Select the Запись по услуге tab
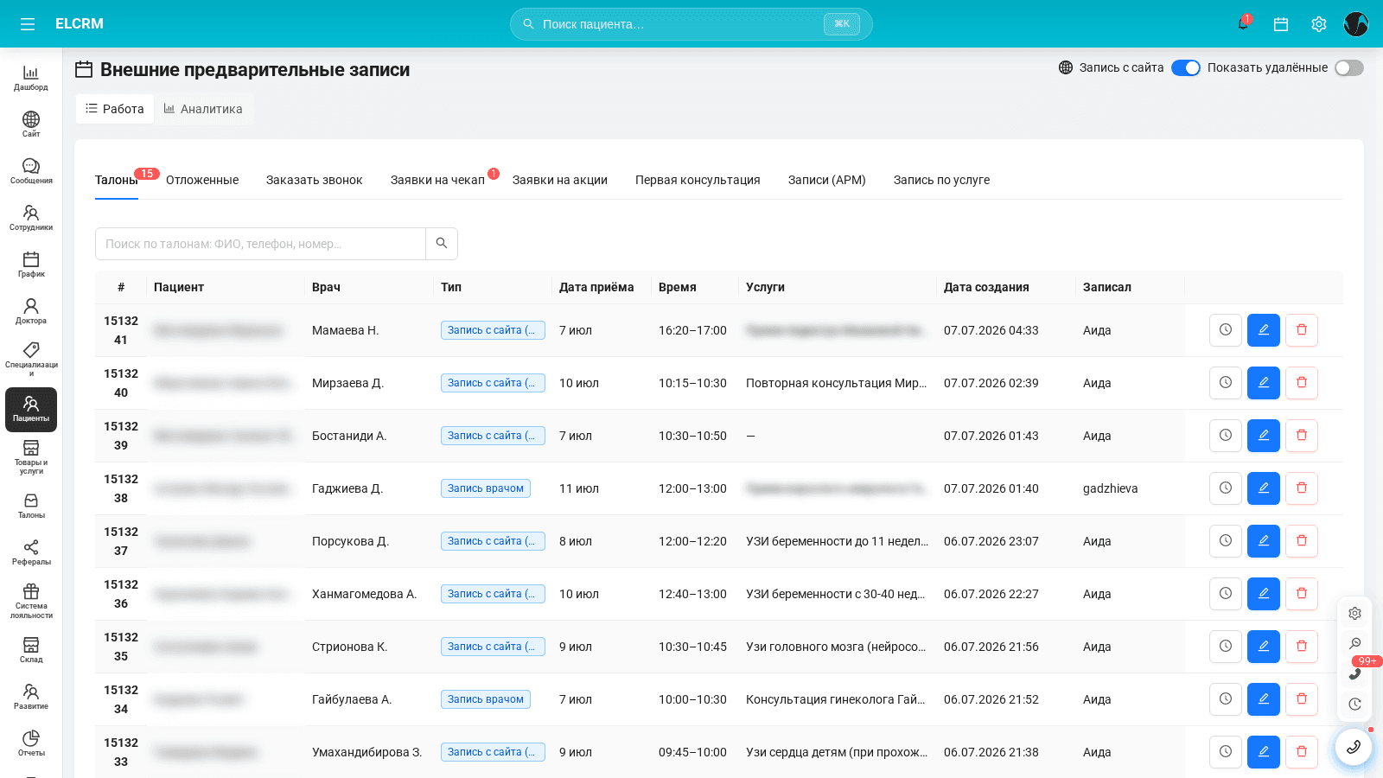The image size is (1383, 778). [x=941, y=180]
